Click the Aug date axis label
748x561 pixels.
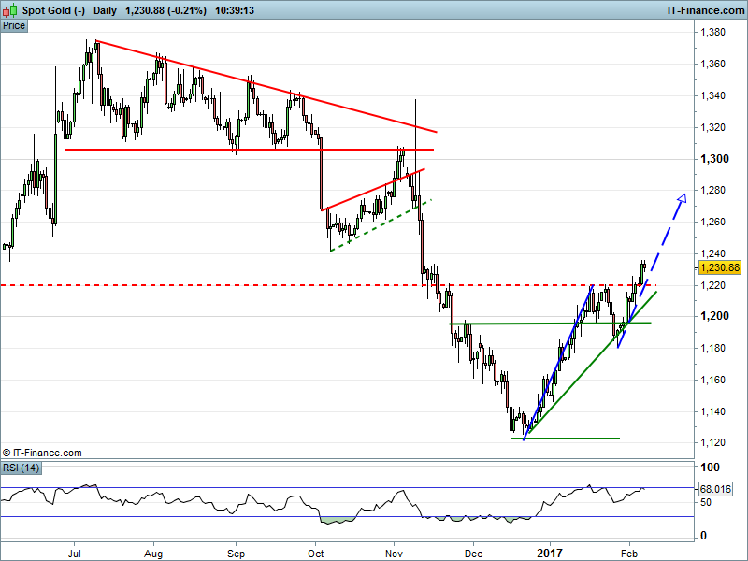coord(153,554)
